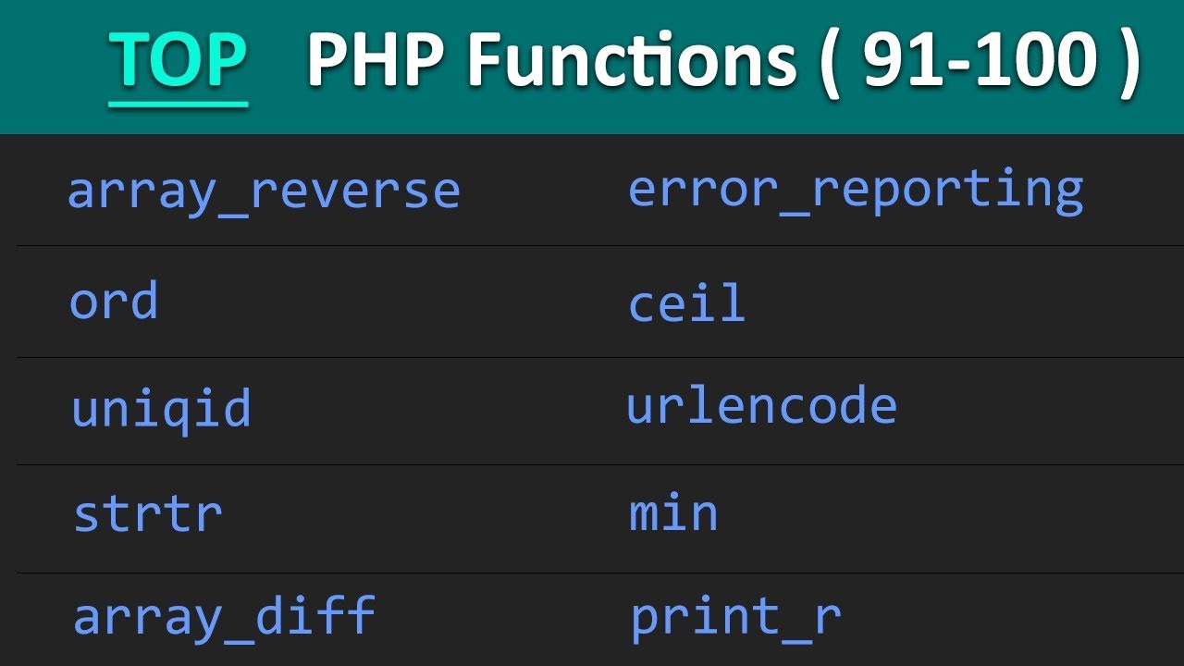The width and height of the screenshot is (1184, 666).
Task: Click the closing parenthesis after 91-100
Action: pyautogui.click(x=1128, y=63)
